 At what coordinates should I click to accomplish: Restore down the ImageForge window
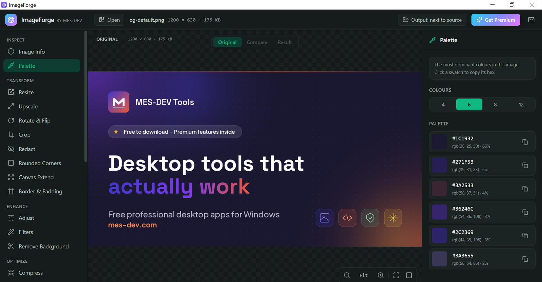coord(512,5)
